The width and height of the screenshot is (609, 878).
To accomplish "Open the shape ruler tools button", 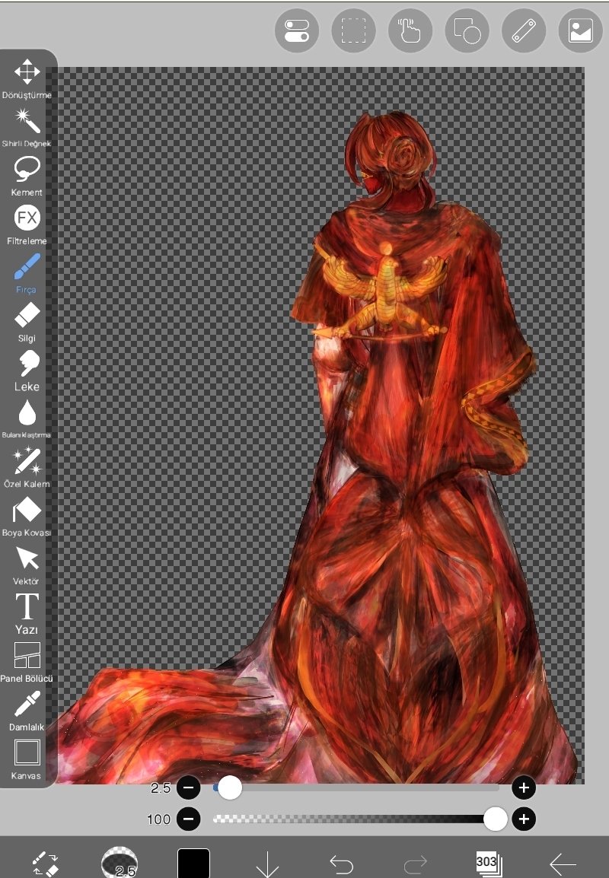I will pos(467,30).
